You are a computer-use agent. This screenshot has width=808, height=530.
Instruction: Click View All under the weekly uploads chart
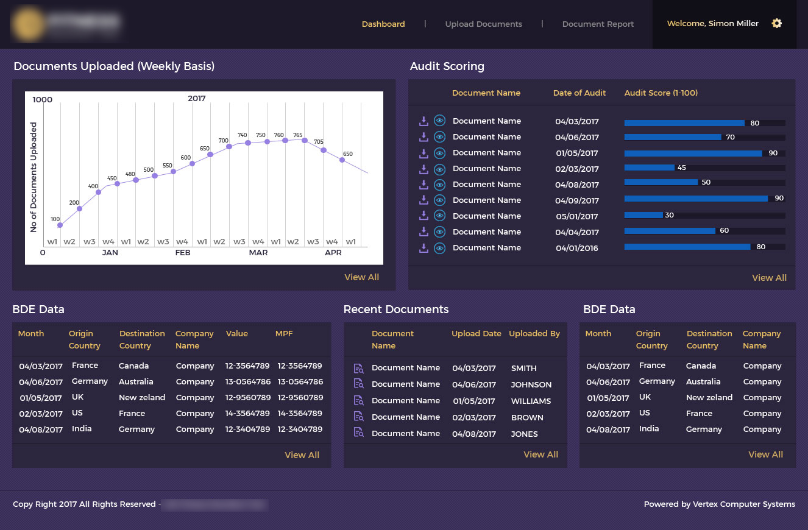[x=361, y=277]
